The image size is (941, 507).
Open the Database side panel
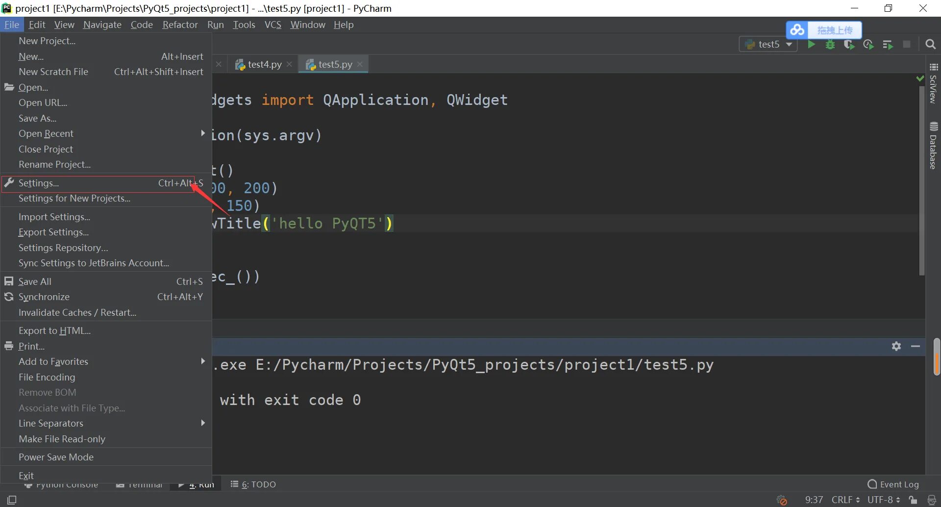(x=933, y=146)
